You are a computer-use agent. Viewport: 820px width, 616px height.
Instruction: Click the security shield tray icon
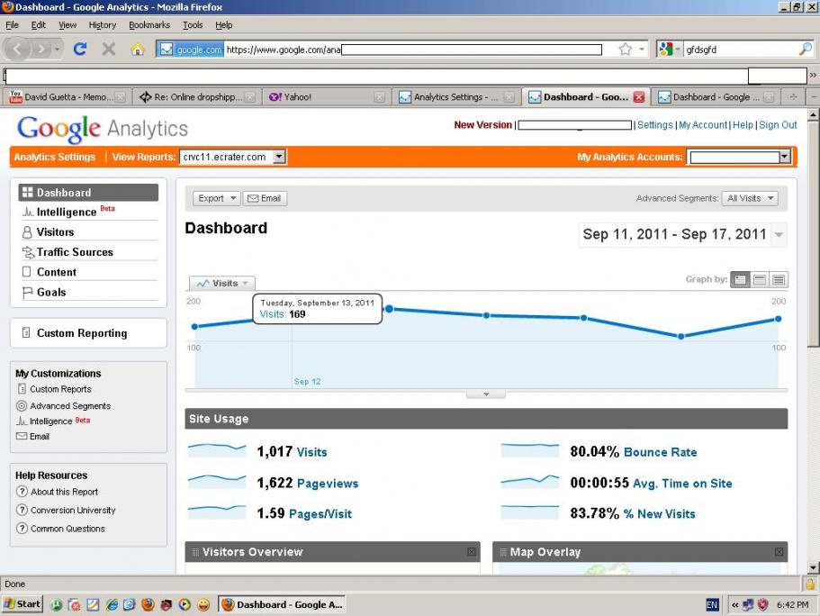coord(763,605)
